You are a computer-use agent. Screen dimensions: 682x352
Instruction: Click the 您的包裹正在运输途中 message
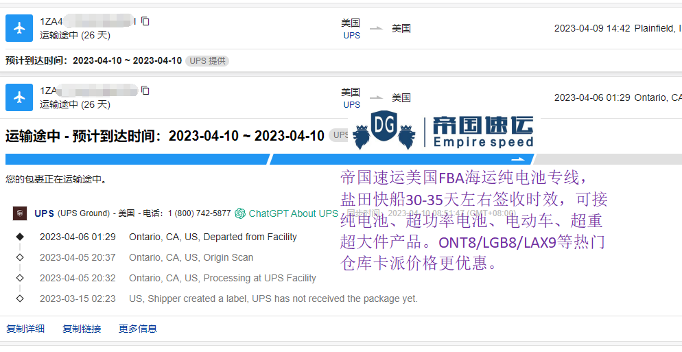point(56,179)
